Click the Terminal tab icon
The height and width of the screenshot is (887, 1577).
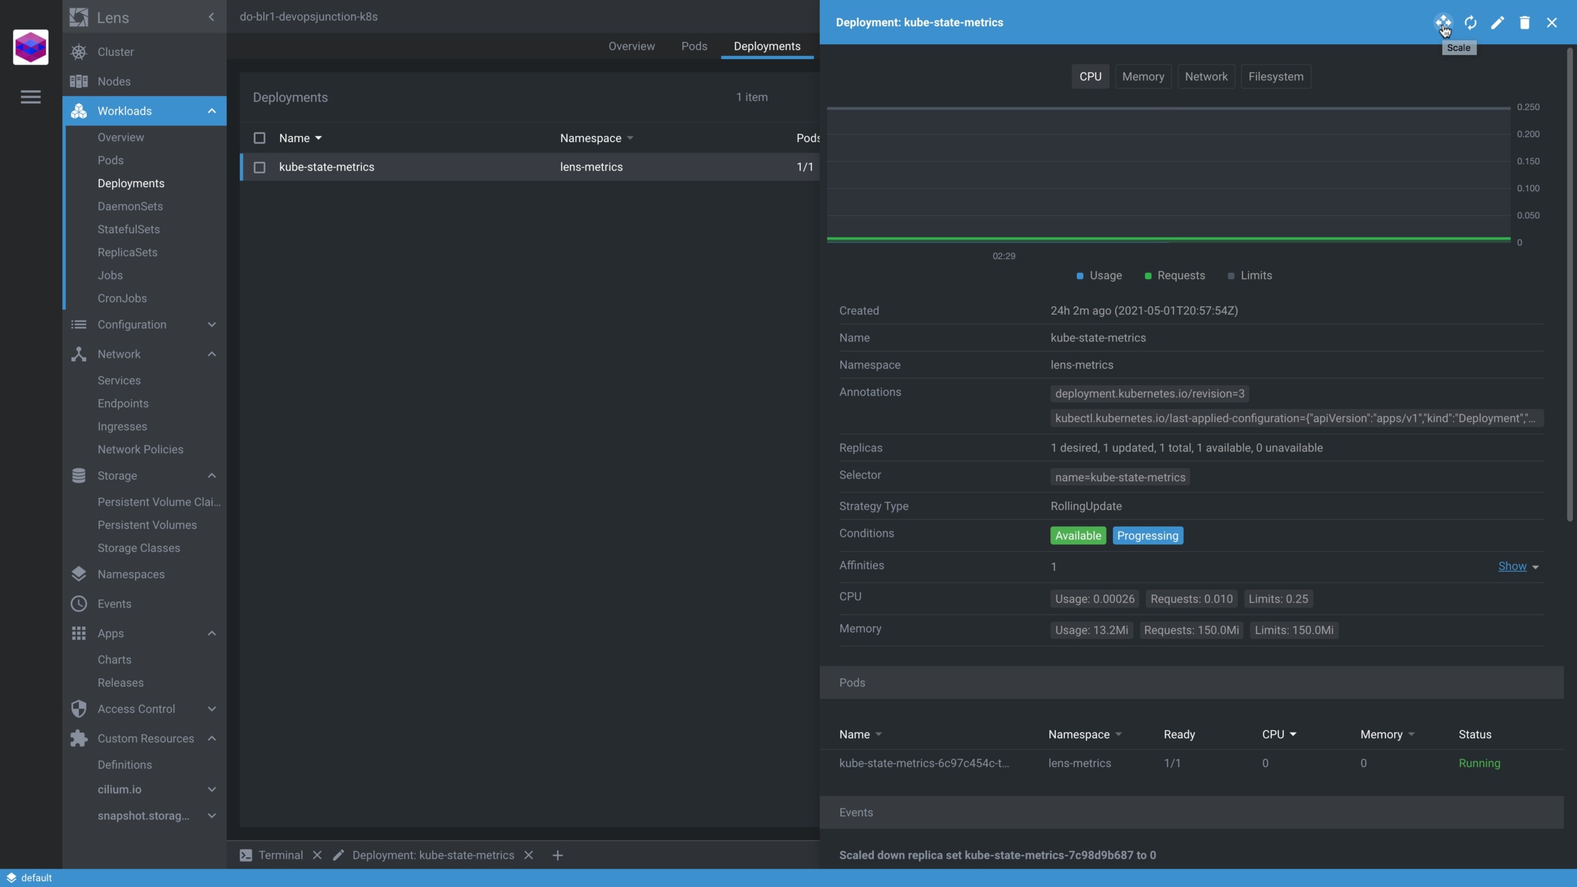click(x=246, y=855)
